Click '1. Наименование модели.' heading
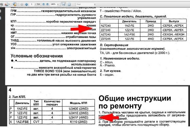Image resolution: width=190 pixels, height=129 pixels. pyautogui.click(x=120, y=58)
